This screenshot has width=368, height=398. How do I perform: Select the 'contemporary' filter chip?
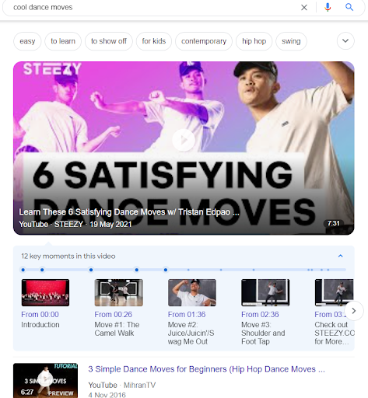204,41
